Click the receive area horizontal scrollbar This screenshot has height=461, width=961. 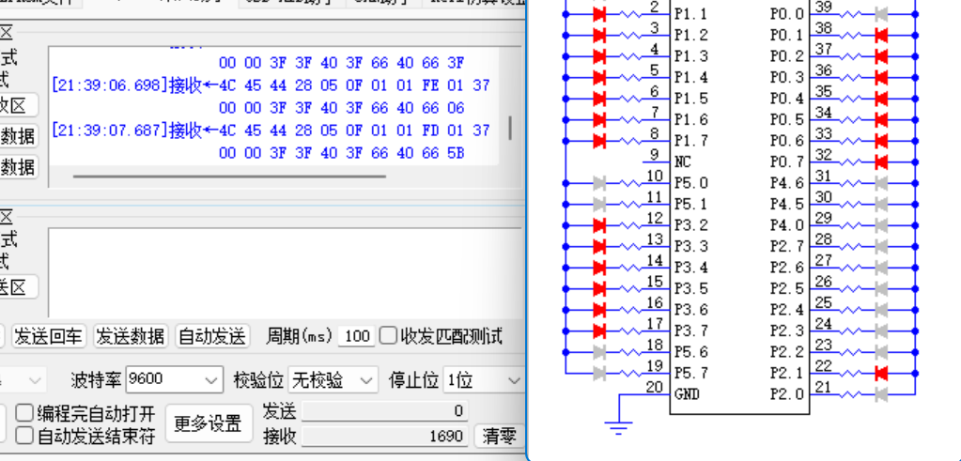(x=229, y=177)
